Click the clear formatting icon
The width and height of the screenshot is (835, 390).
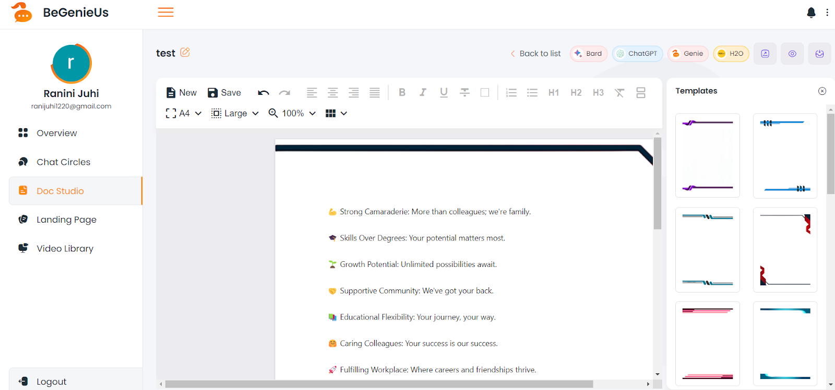coord(619,93)
